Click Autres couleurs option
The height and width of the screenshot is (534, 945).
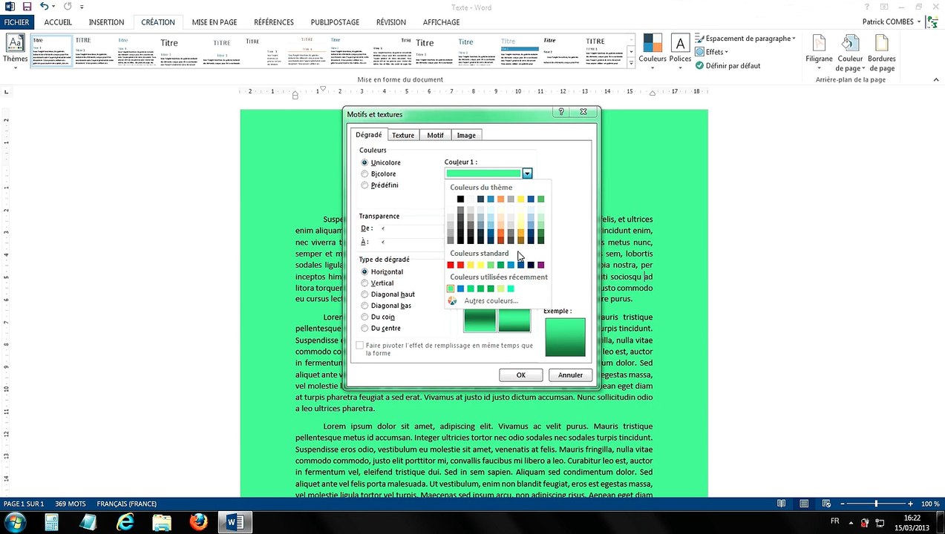point(491,301)
